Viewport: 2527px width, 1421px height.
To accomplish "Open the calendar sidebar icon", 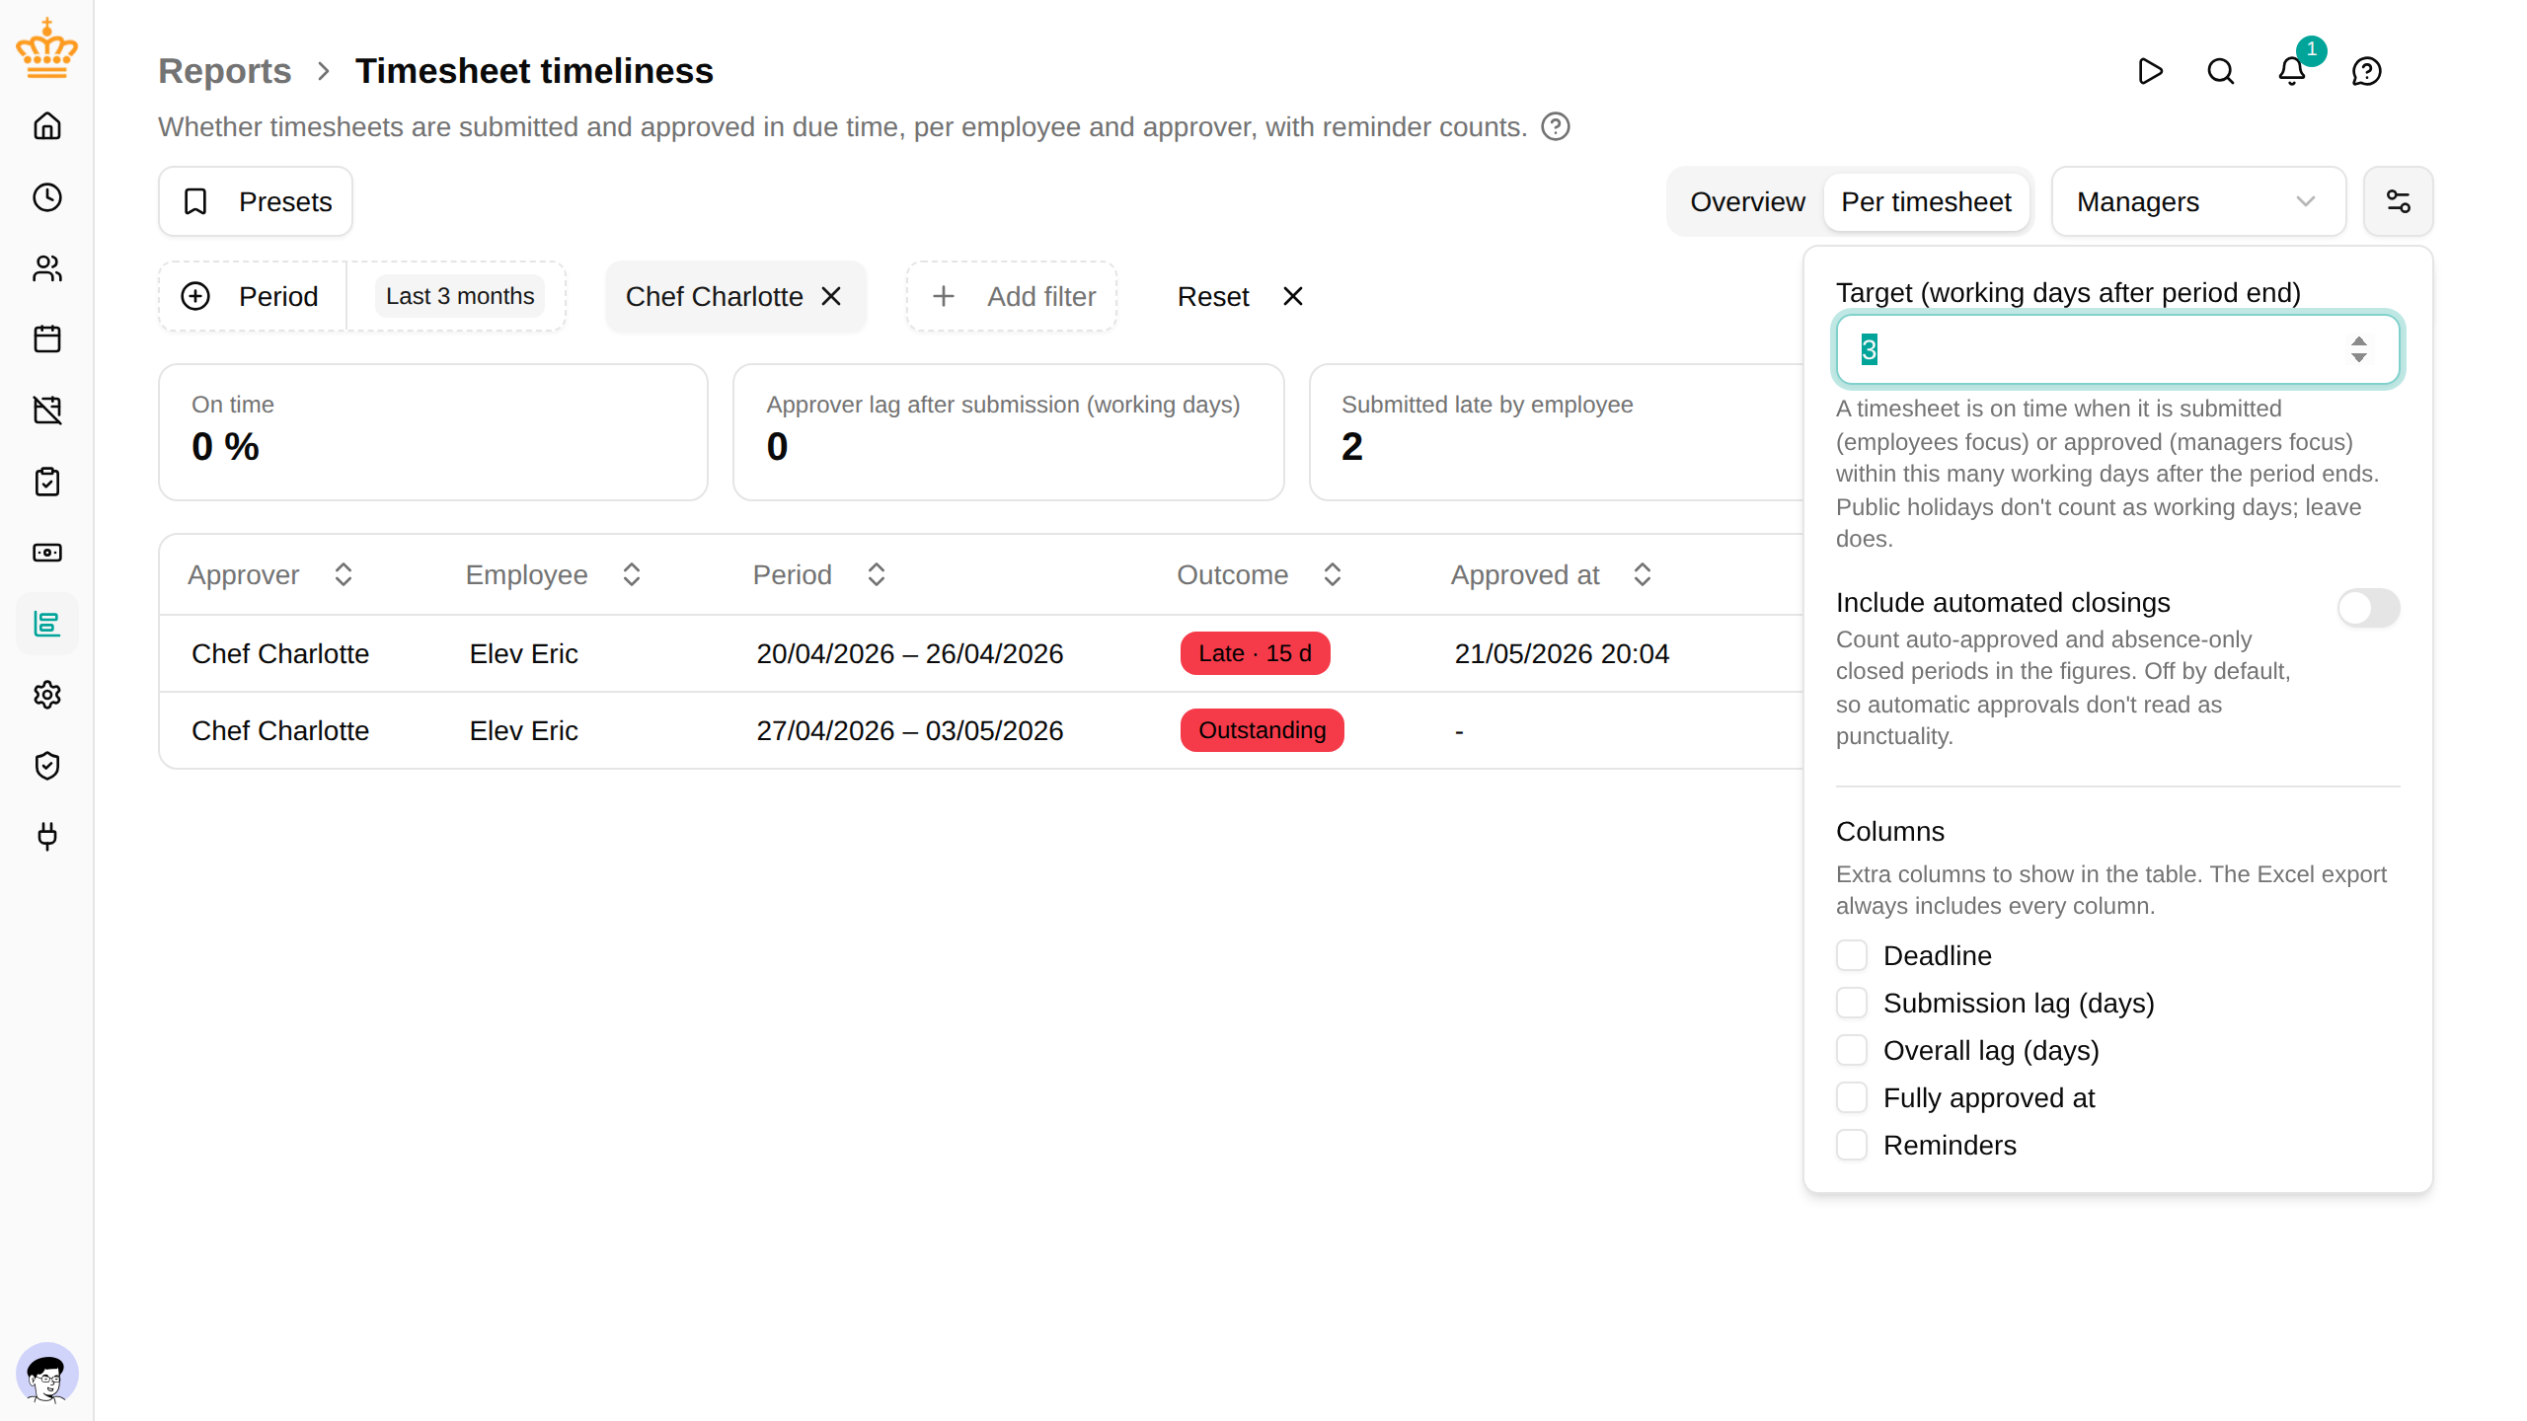I will click(47, 339).
